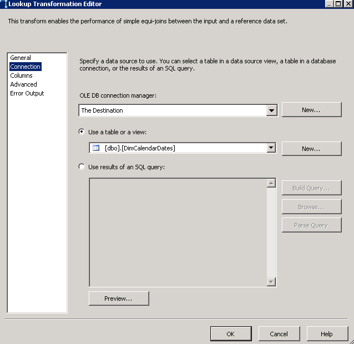Expand the table or view dropdown list
Screen dimensions: 354x344
[x=271, y=148]
